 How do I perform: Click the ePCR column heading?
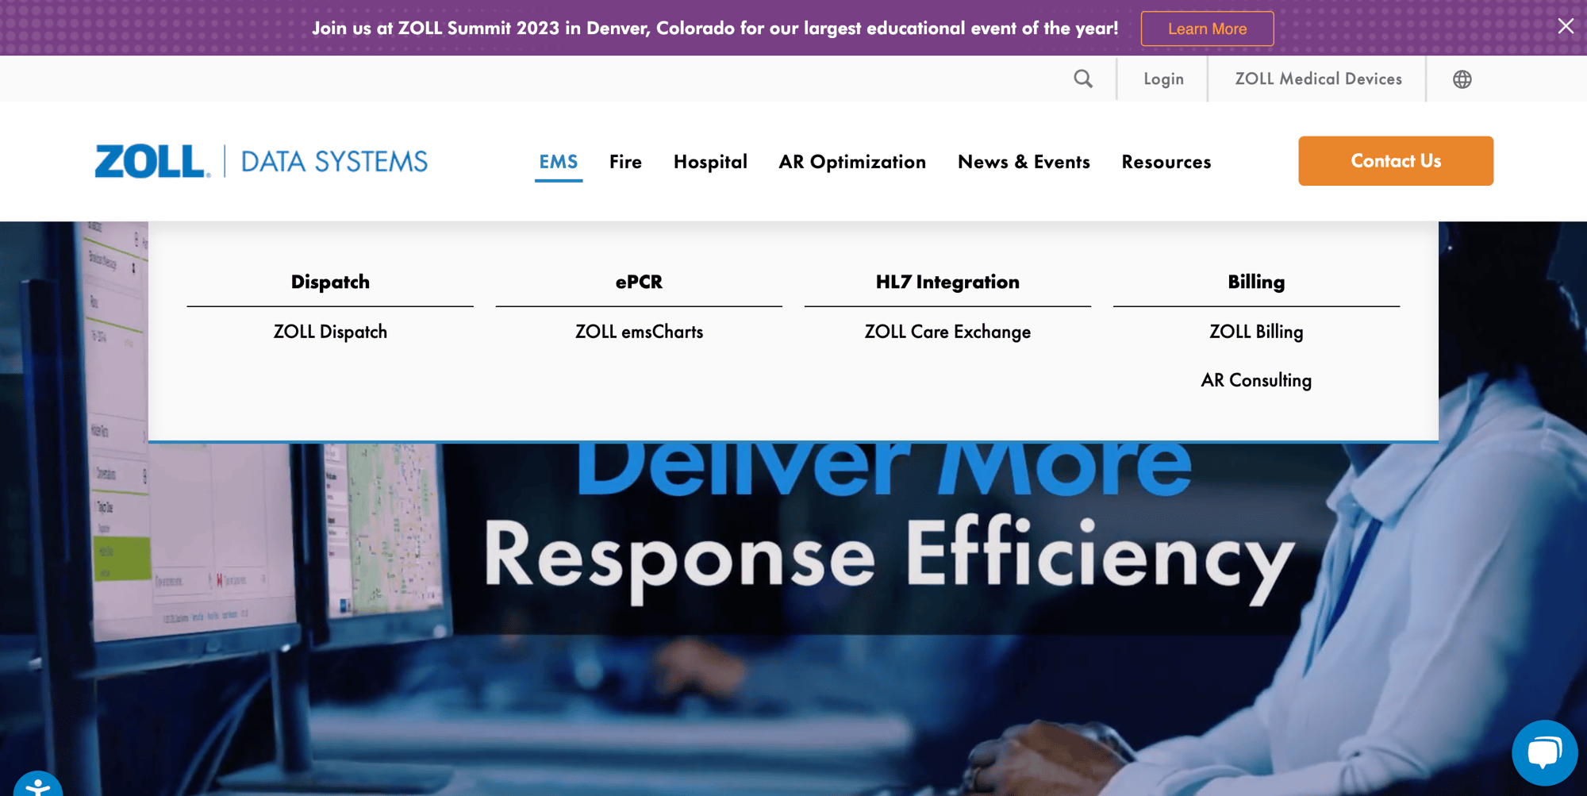click(639, 282)
